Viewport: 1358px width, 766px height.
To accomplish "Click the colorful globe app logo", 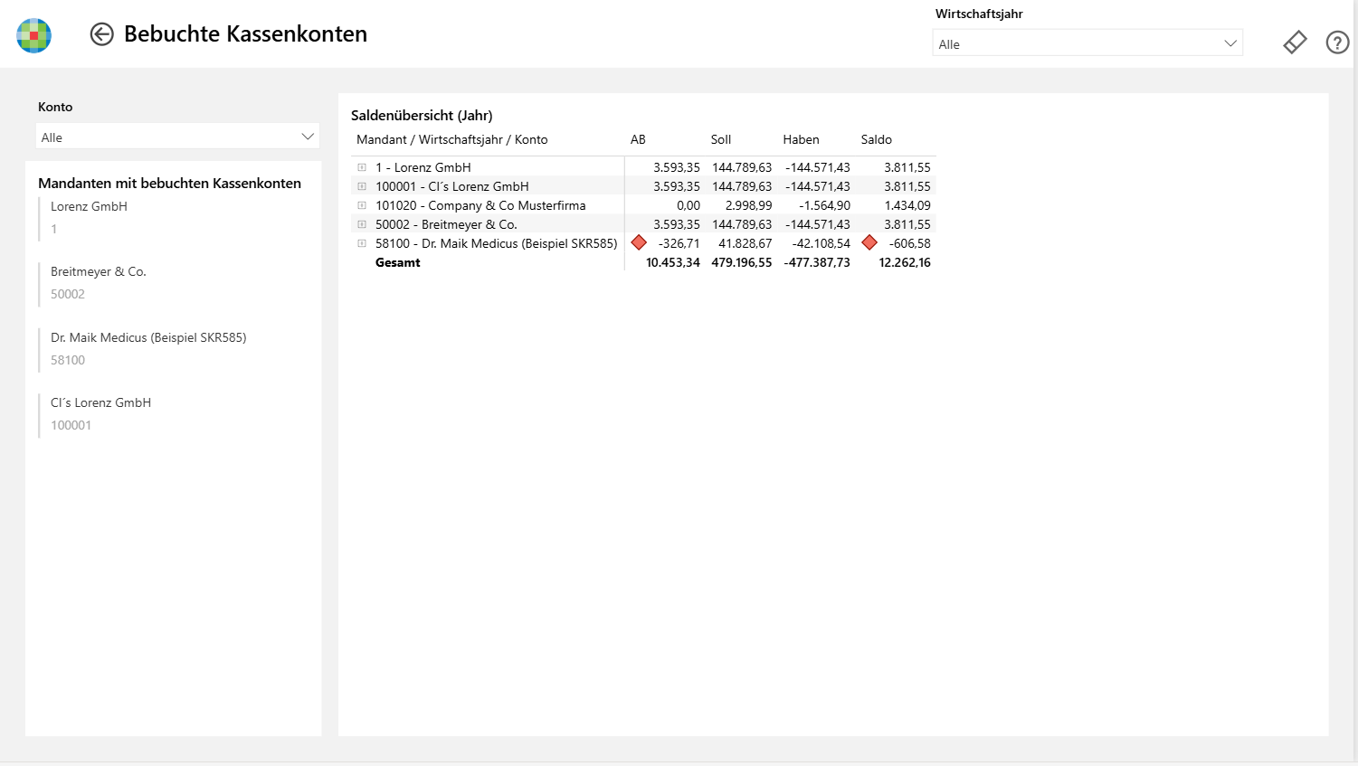I will [x=34, y=35].
